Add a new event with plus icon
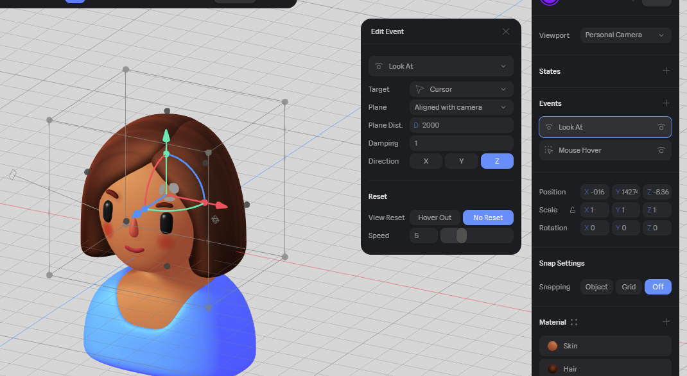Screen dimensions: 687x376 666,103
